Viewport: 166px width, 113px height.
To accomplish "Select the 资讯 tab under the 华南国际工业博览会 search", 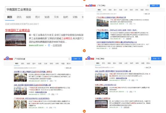I will coord(19,17).
